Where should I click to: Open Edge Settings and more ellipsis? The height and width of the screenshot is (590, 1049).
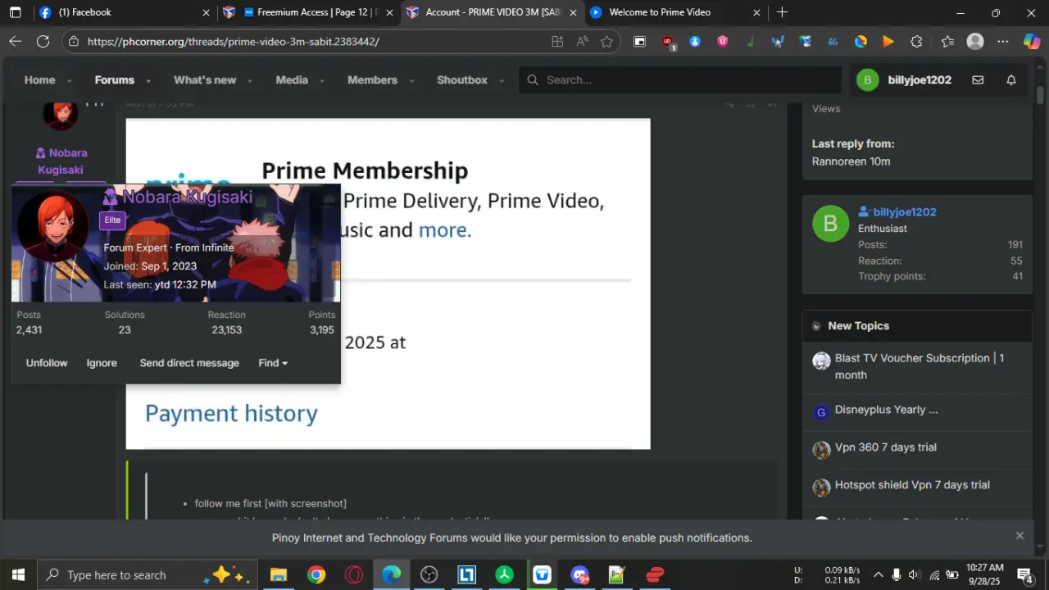pos(1003,42)
